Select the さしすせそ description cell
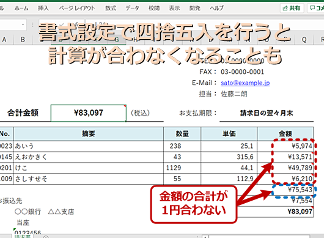The image size is (324, 238). point(89,179)
